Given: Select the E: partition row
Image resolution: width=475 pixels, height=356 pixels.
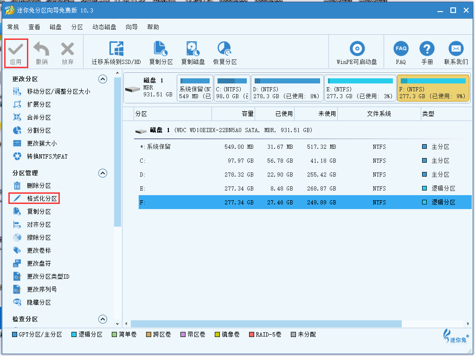Looking at the screenshot, I should pyautogui.click(x=305, y=189).
